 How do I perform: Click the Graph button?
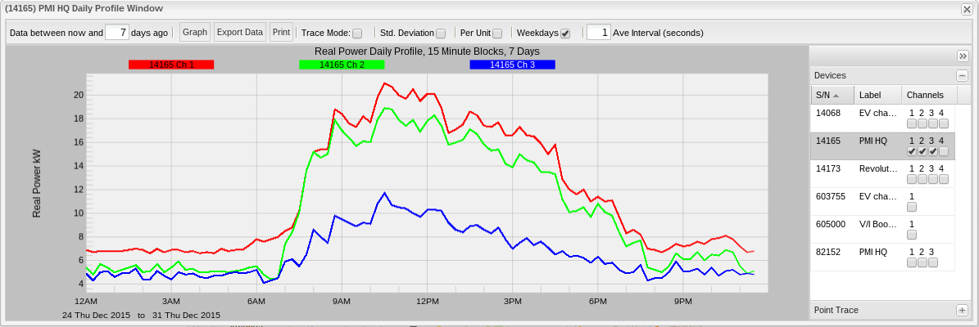[195, 33]
